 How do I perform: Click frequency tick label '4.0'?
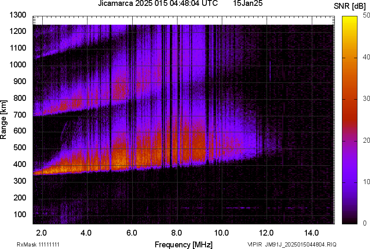pyautogui.click(x=86, y=233)
